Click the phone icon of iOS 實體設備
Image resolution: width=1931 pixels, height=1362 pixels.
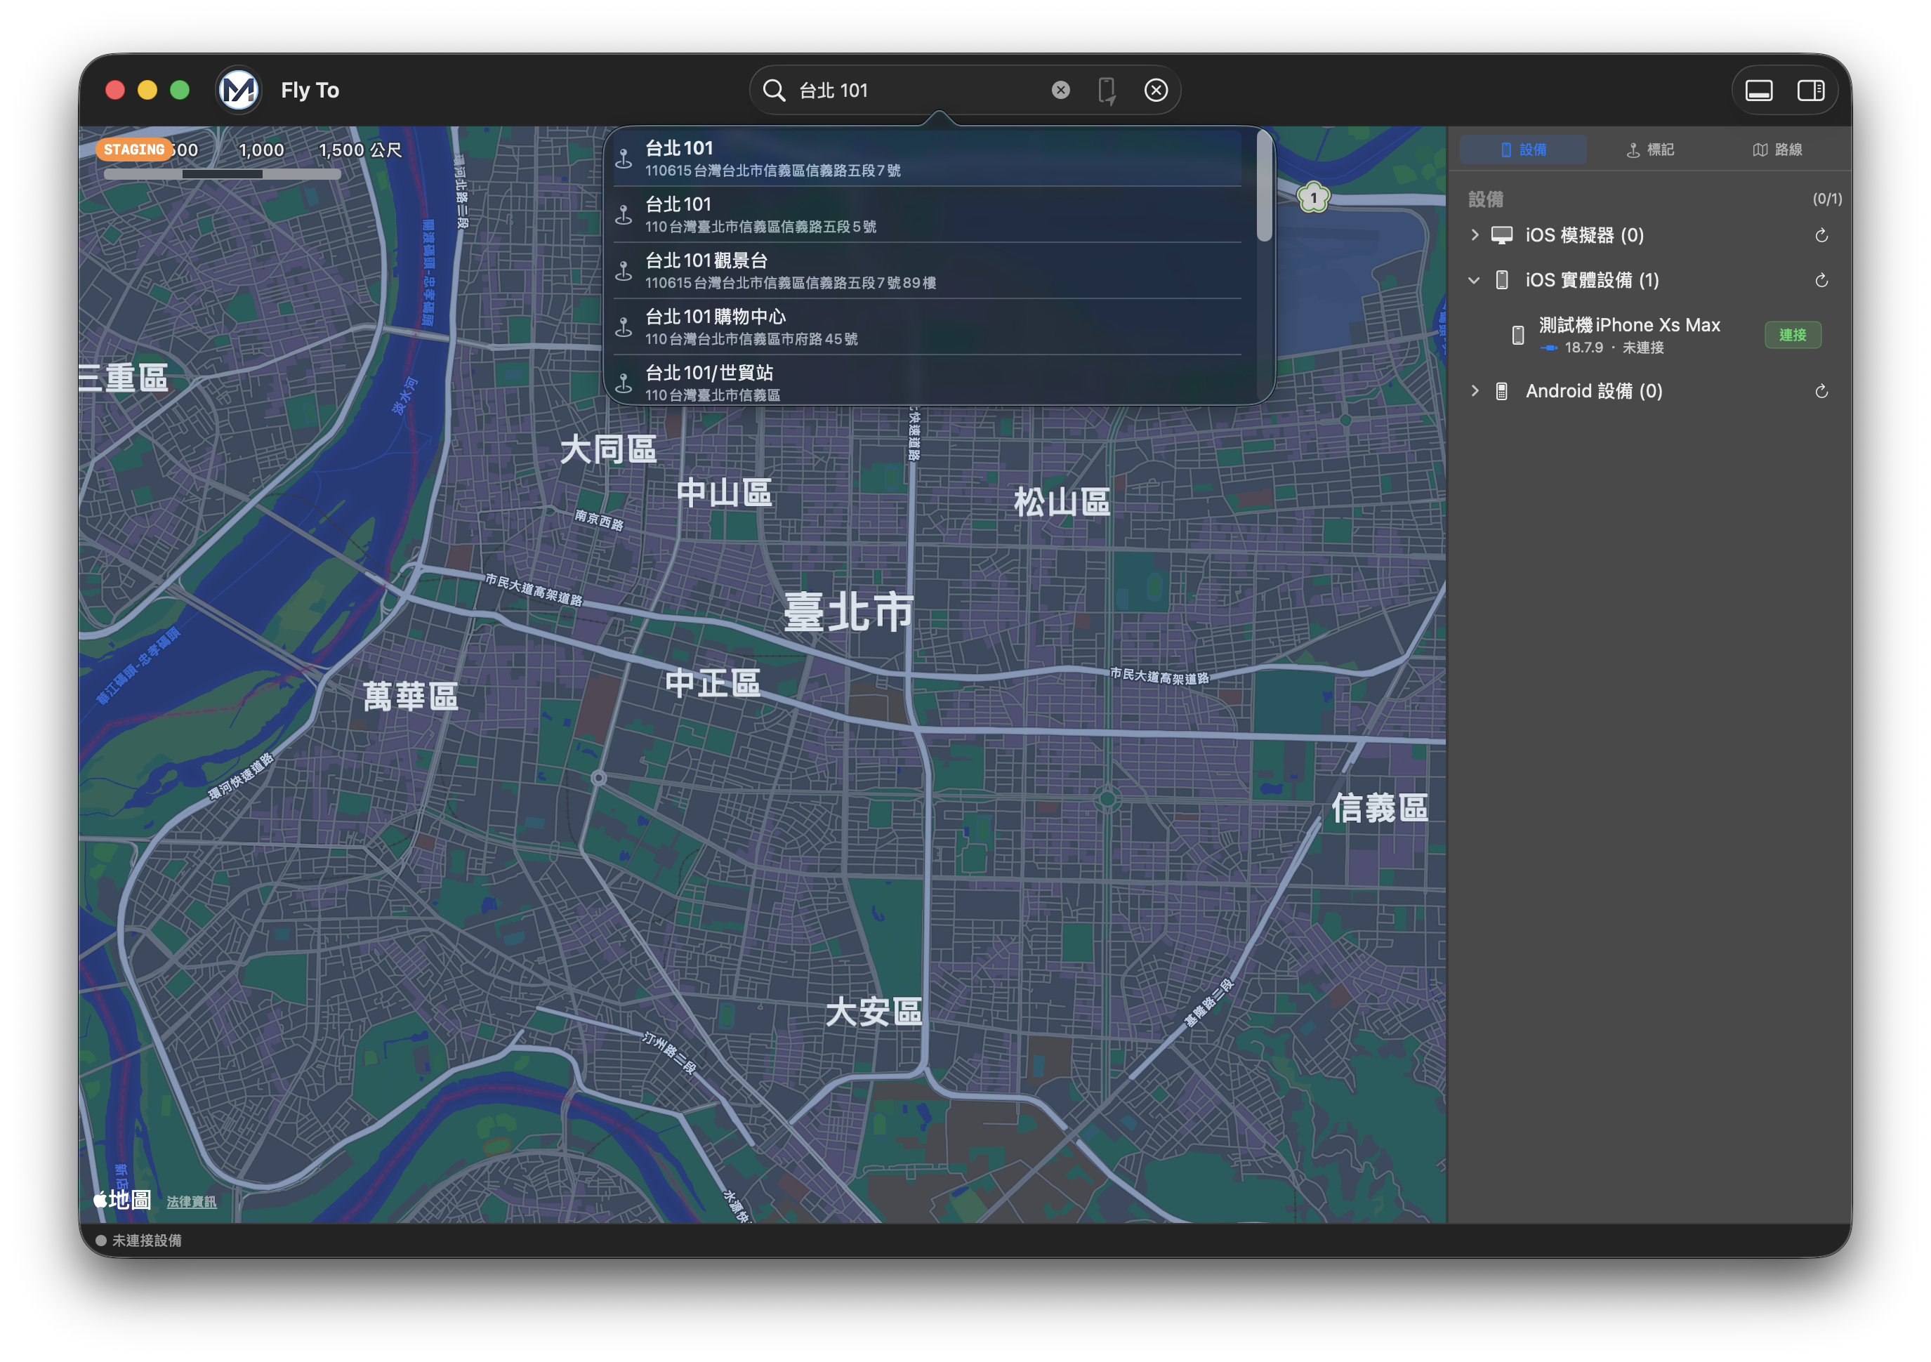coord(1501,280)
